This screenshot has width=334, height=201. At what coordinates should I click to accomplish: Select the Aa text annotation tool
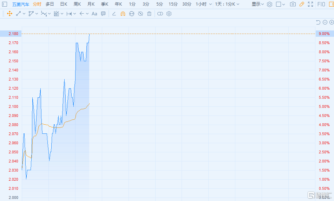point(94,14)
